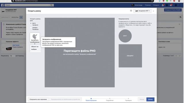Click the Facebook logo icon
The width and height of the screenshot is (184, 103).
pyautogui.click(x=3, y=5)
